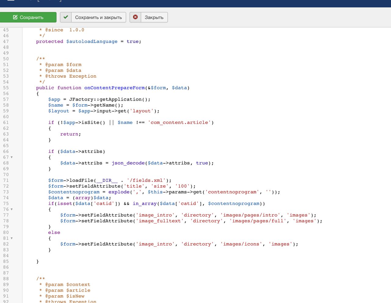Click the "$app = JFactory::getApplication();" line

click(x=99, y=99)
